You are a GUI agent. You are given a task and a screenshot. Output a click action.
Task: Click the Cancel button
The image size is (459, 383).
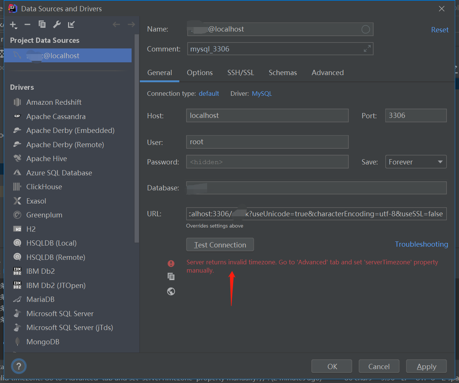click(379, 366)
